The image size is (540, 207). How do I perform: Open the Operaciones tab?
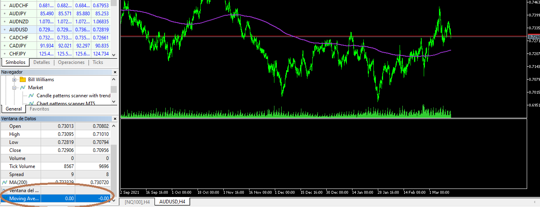coord(71,62)
